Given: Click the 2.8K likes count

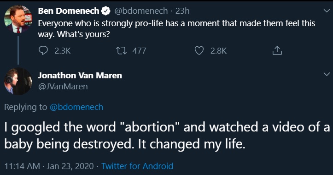Looking at the screenshot, I should point(218,51).
